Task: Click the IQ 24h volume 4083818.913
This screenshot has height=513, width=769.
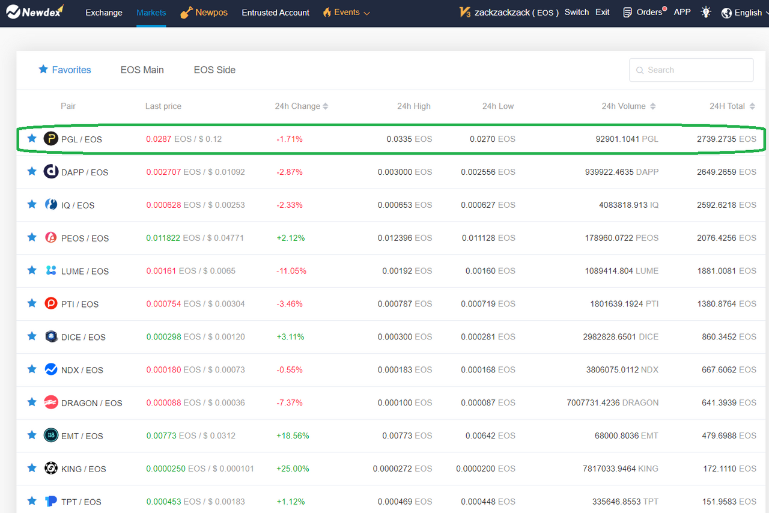Action: [623, 205]
